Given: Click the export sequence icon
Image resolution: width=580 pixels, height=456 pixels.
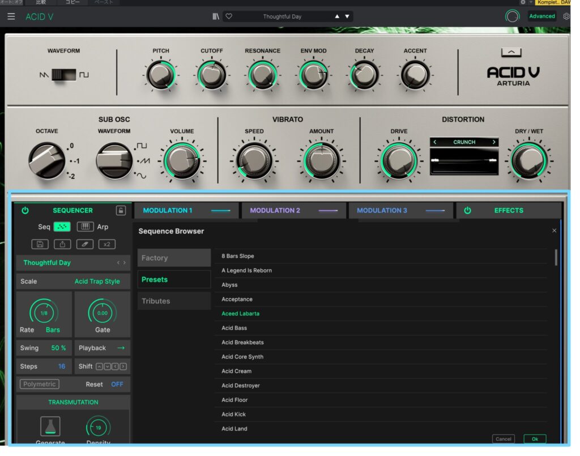Looking at the screenshot, I should [62, 244].
